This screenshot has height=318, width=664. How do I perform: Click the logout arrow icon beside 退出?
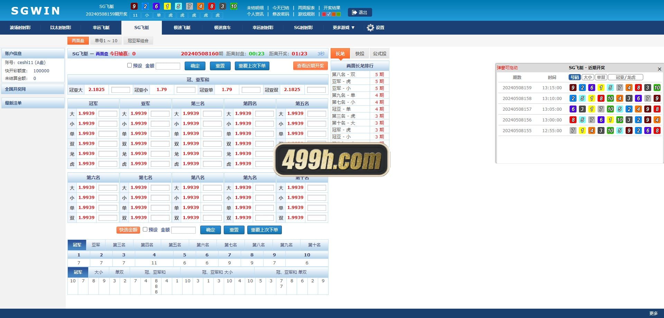pyautogui.click(x=354, y=12)
